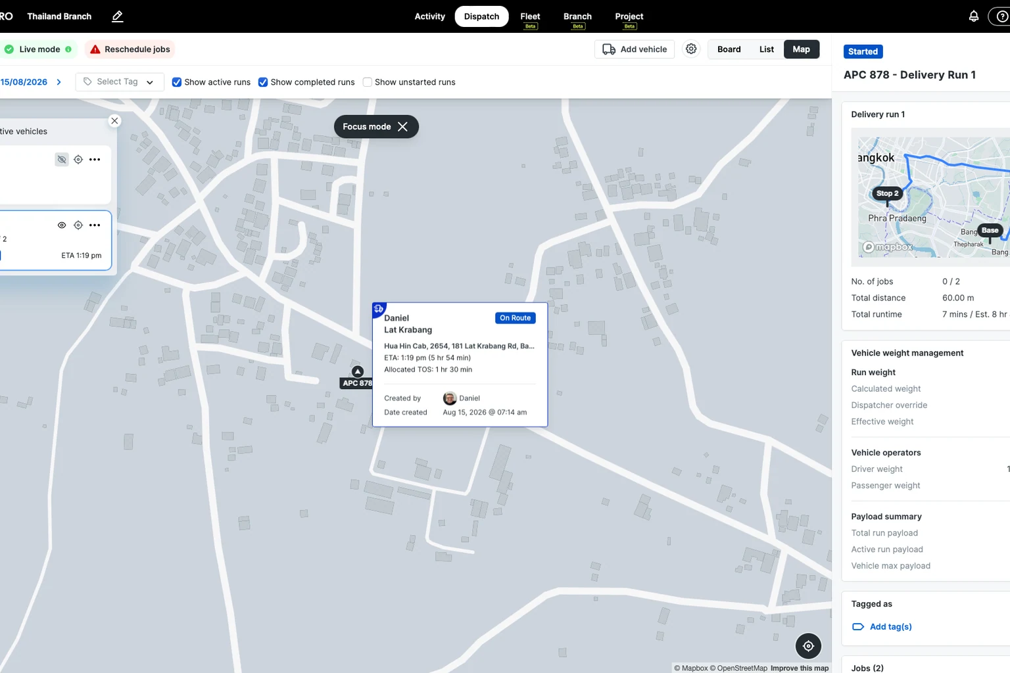Close the active vehicles panel
Image resolution: width=1010 pixels, height=673 pixels.
click(114, 121)
